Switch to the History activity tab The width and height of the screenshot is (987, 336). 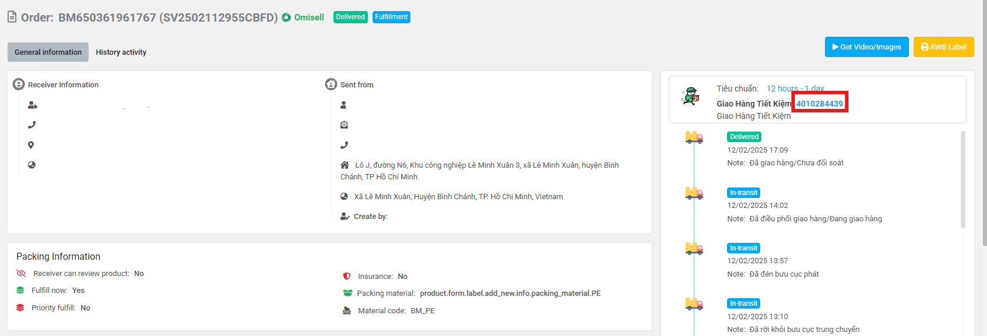click(121, 52)
